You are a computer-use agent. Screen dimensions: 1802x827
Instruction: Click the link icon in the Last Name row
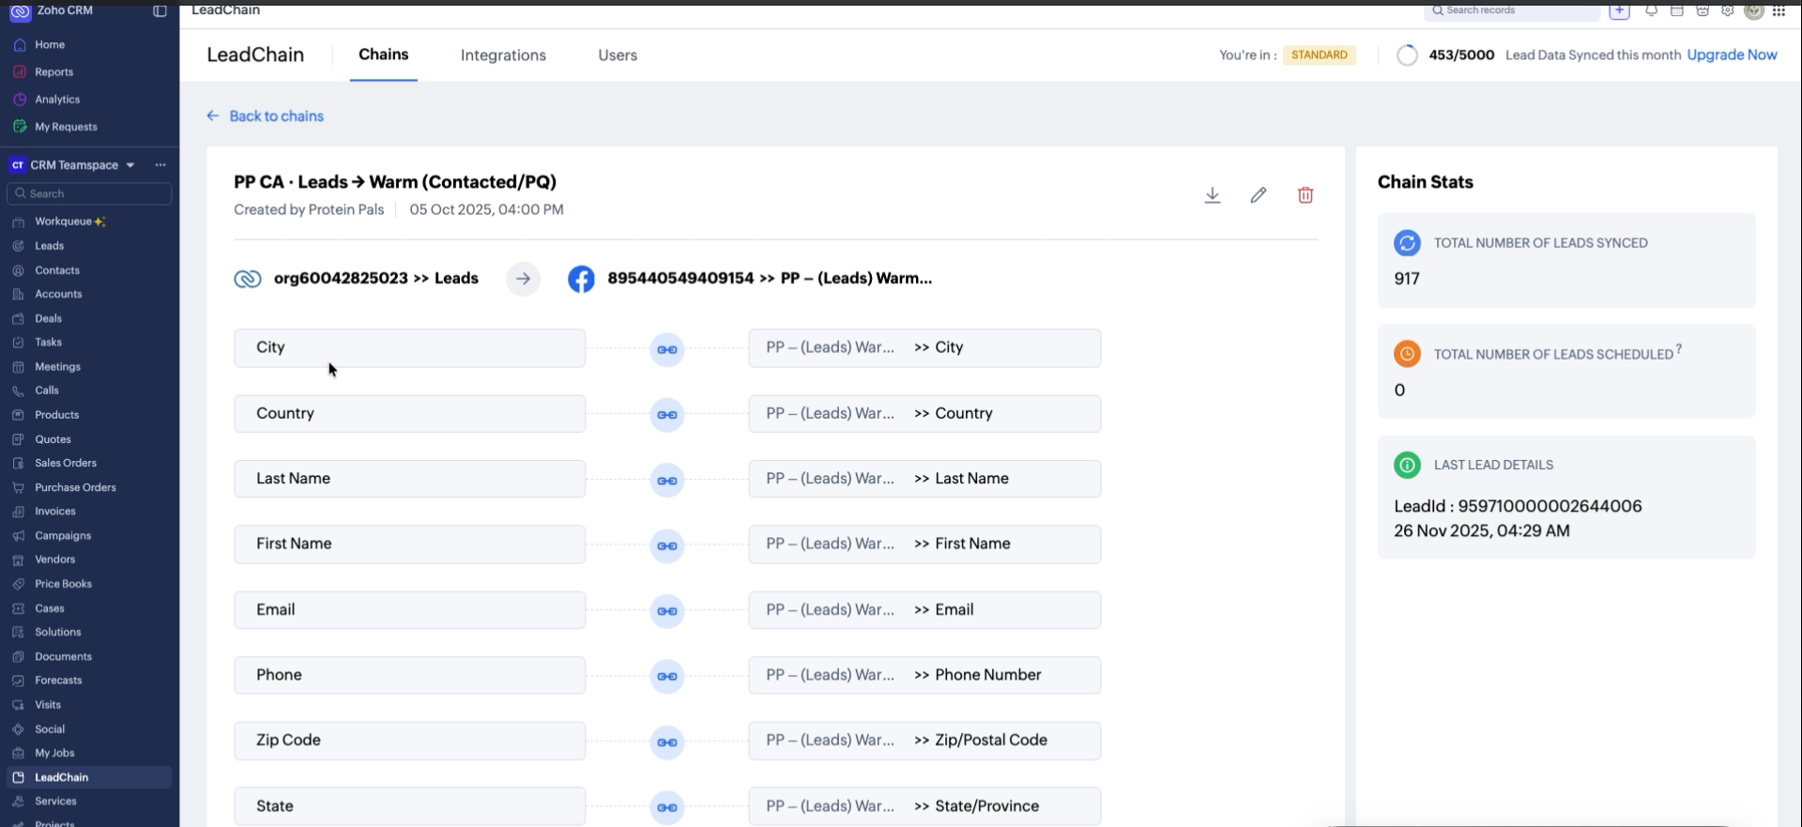[x=667, y=481]
